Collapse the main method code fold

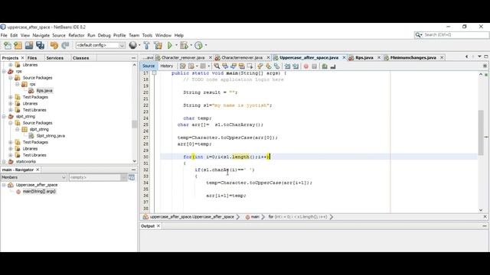(154, 73)
